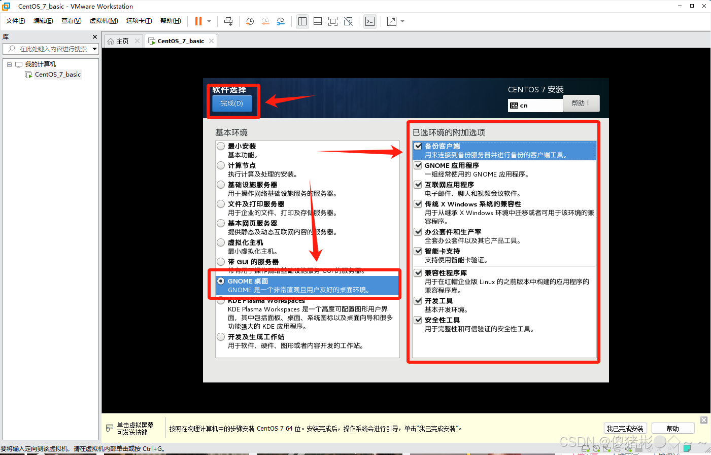
Task: Close the CentOS_7_basic tab
Action: tap(211, 41)
